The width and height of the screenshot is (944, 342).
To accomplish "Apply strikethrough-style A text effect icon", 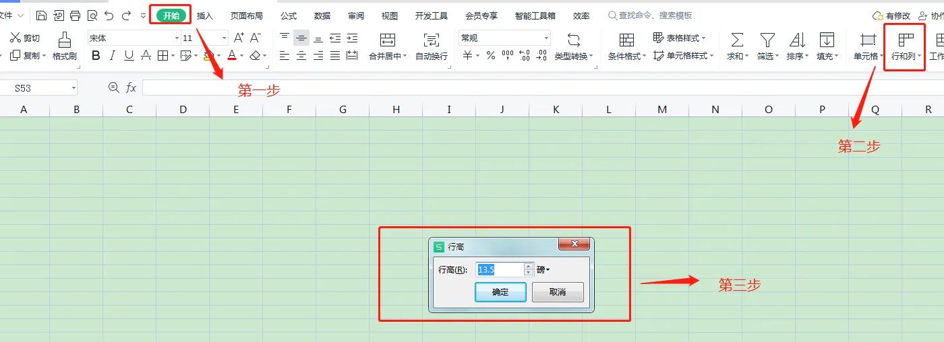I will [146, 56].
